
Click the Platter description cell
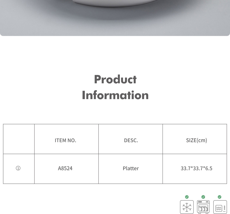(x=131, y=168)
